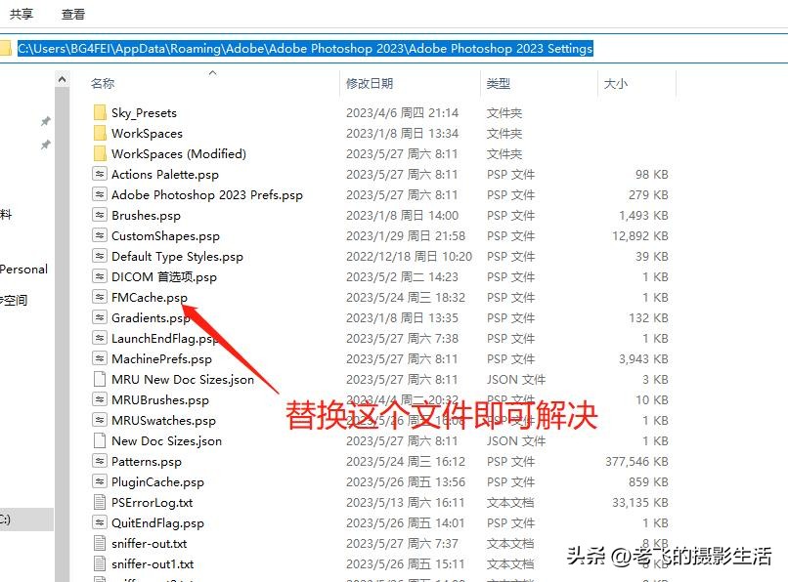Select the Adobe Photoshop 2023 Prefs.psp icon
This screenshot has height=582, width=788.
click(99, 194)
